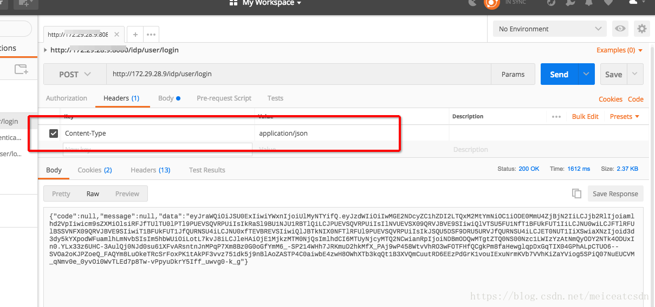Image resolution: width=655 pixels, height=307 pixels.
Task: Open the Examples (0) dropdown
Action: (x=619, y=50)
